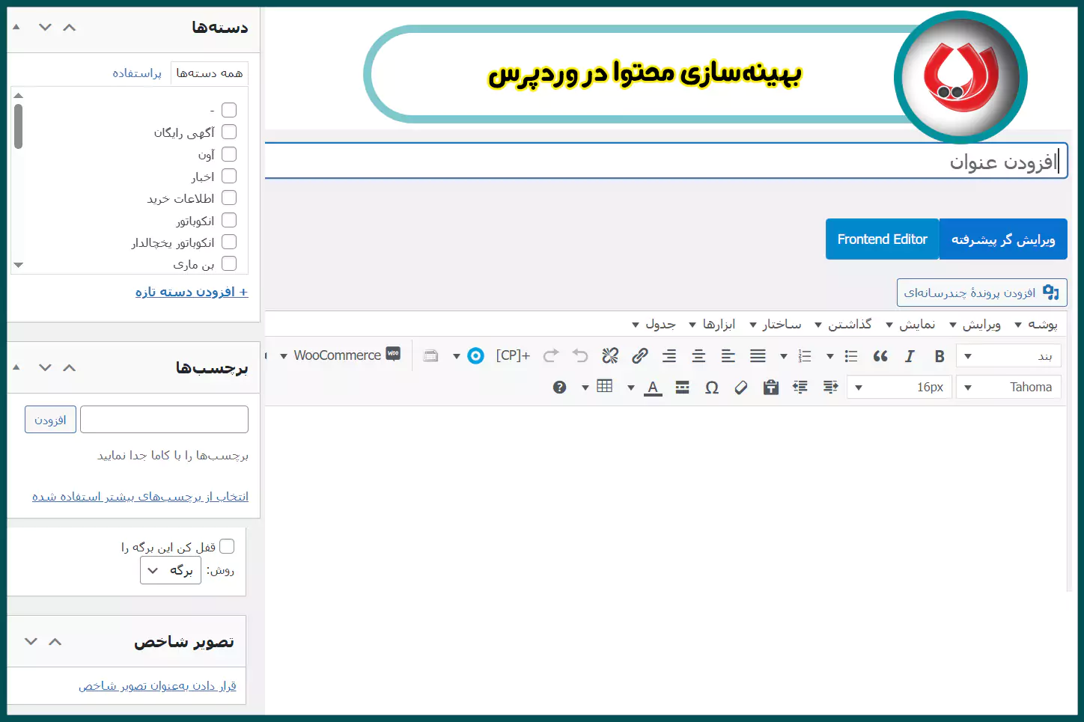
Task: Insert a blockquote
Action: coord(880,356)
